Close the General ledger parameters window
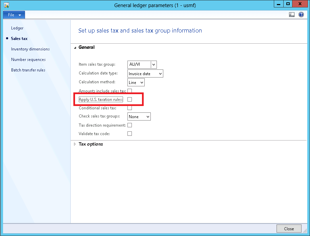Viewport: 310px width, 236px height. point(289,229)
